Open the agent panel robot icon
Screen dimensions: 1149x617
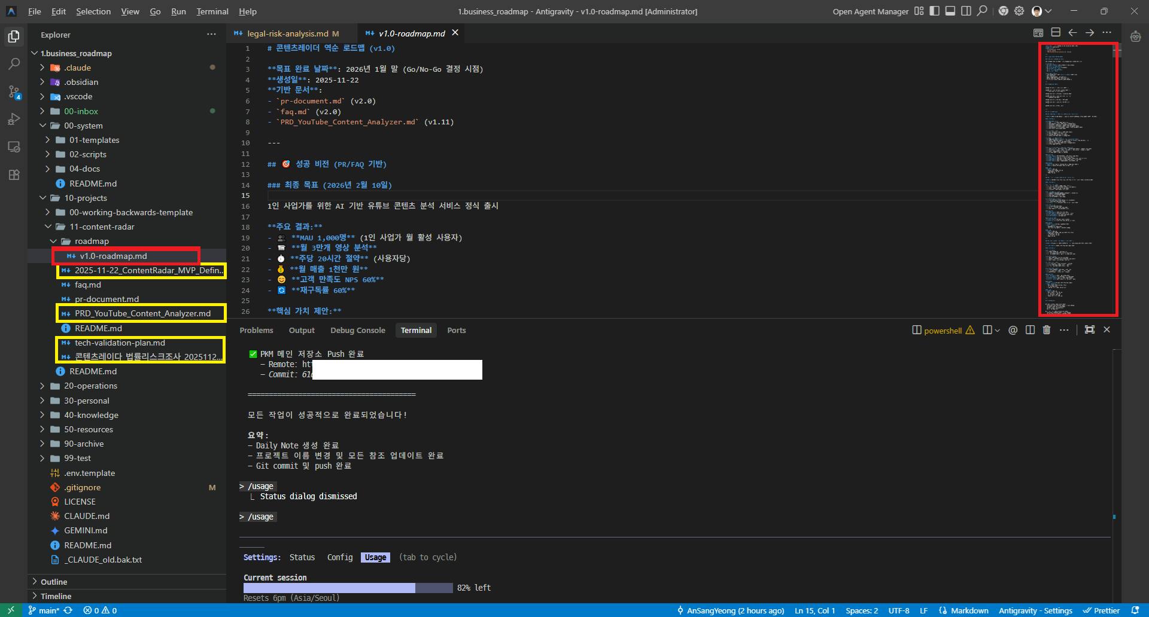[1135, 36]
